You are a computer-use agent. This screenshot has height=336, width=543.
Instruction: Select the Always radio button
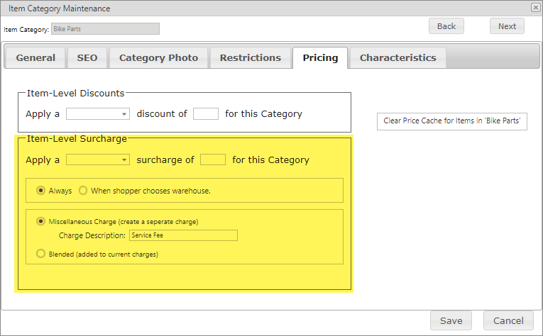[41, 191]
